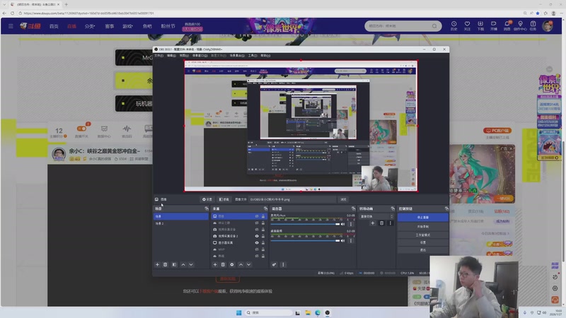Remove the transition with its trash icon
The image size is (566, 318).
coord(381,223)
